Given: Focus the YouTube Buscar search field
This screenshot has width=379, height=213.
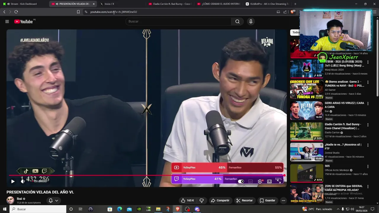Looking at the screenshot, I should [178, 21].
